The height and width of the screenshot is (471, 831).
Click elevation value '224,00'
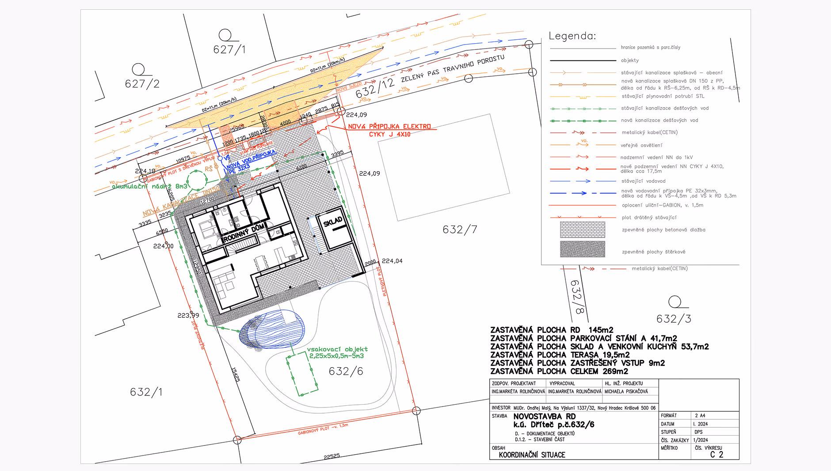coord(163,246)
